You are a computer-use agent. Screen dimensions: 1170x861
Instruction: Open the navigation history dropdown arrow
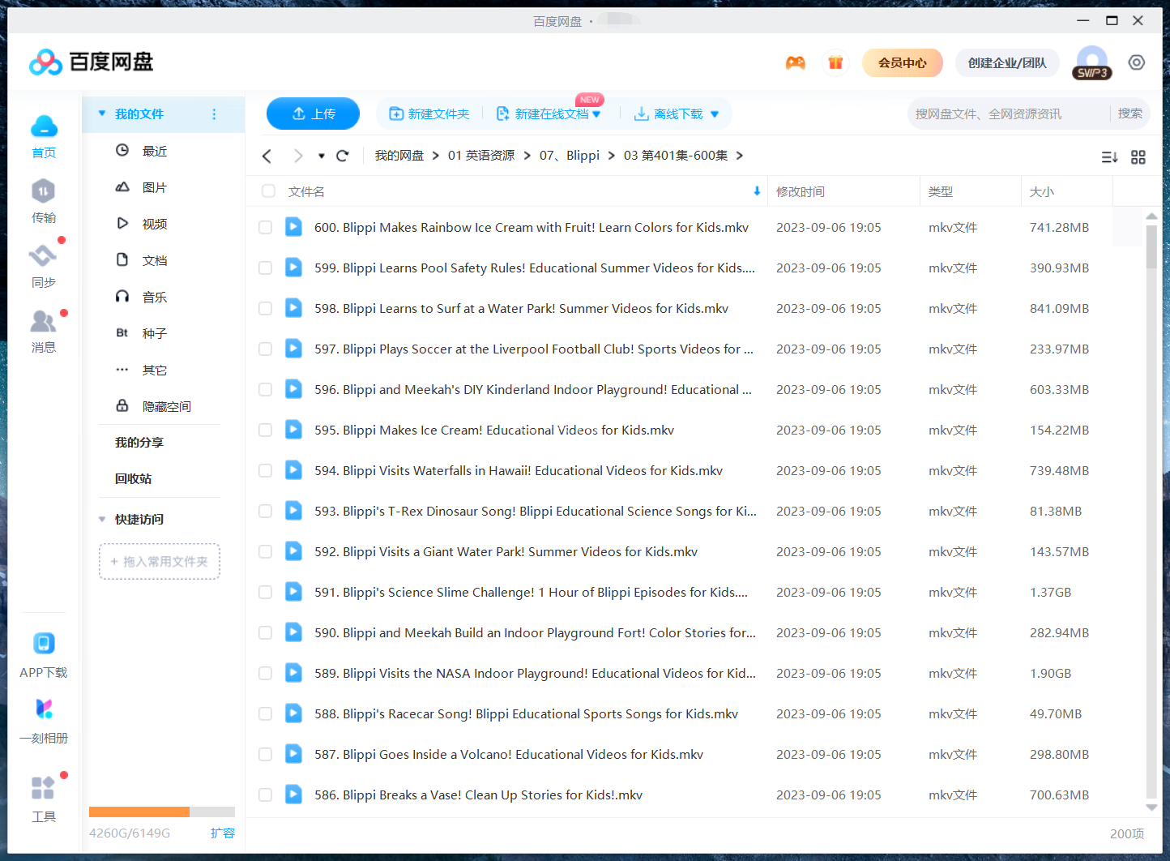[322, 156]
